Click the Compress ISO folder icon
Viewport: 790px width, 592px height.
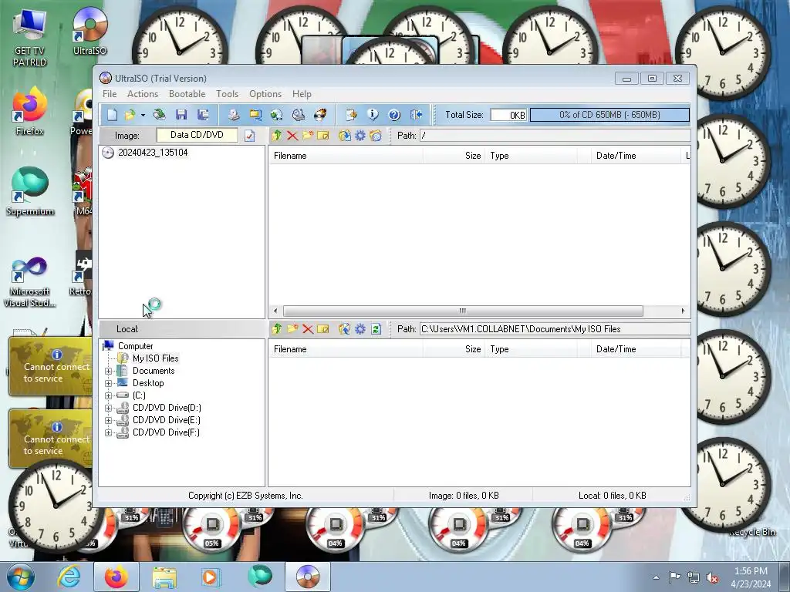(255, 115)
